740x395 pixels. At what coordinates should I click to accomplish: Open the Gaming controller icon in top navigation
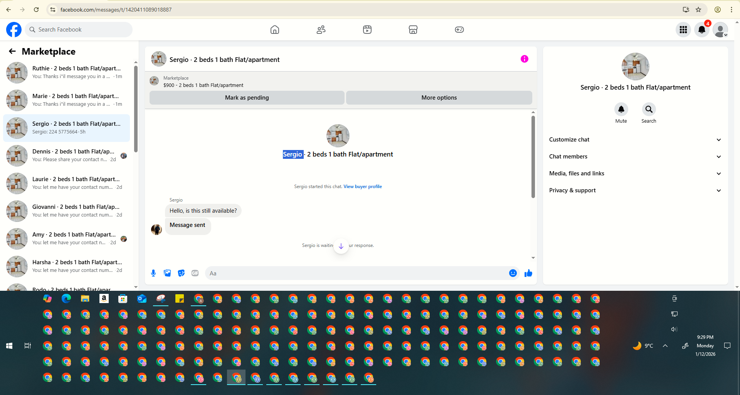pos(459,30)
